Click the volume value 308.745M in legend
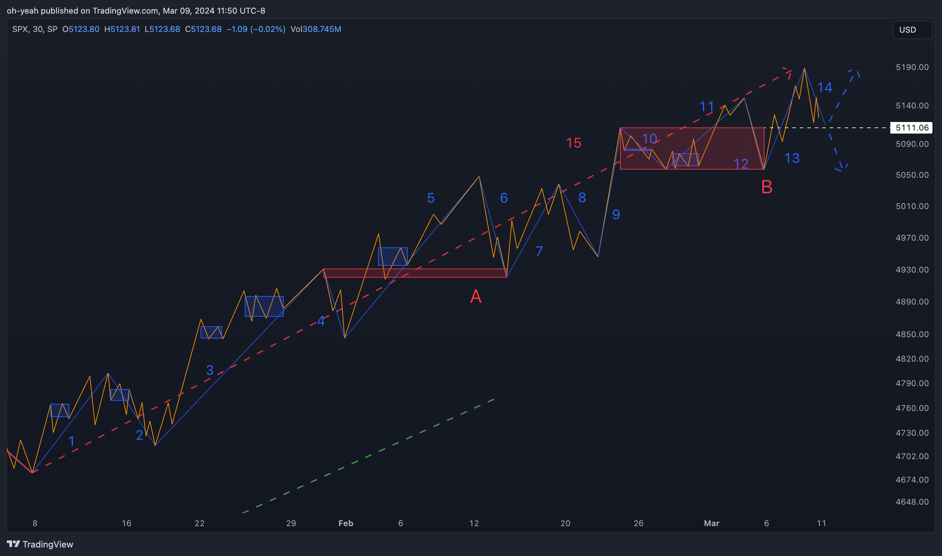Screen dimensions: 942x556 click(322, 29)
